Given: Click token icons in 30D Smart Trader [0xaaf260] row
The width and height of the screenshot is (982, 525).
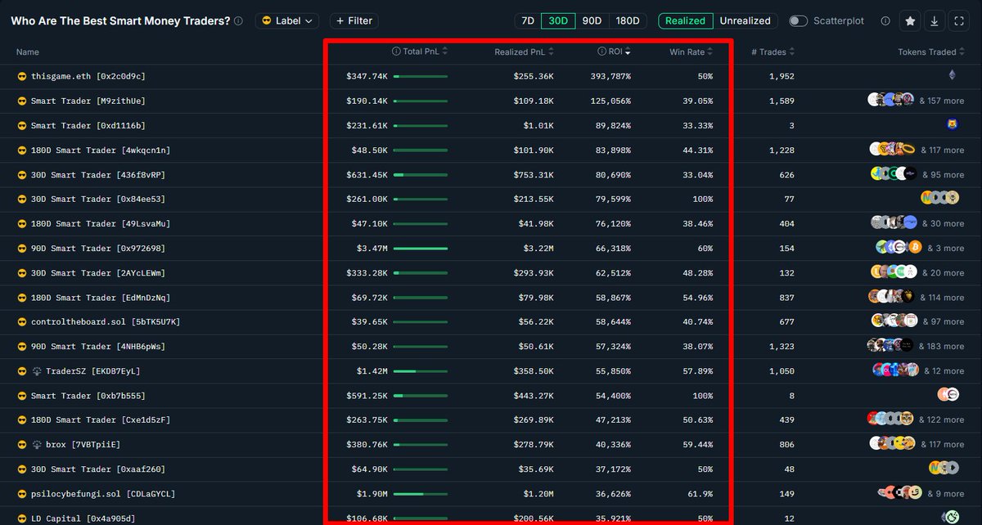Looking at the screenshot, I should (x=943, y=469).
